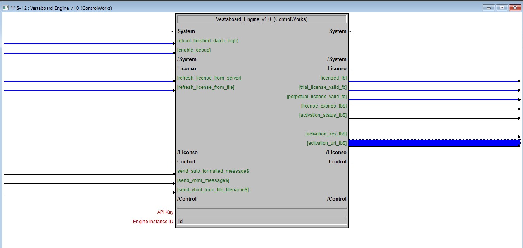Select the [refresh_license_from_file] input
Image resolution: width=523 pixels, height=248 pixels.
point(205,87)
